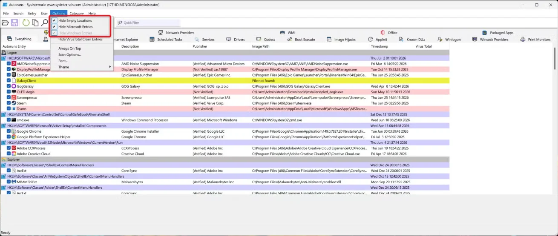Click the Services gear tab icon
The width and height of the screenshot is (558, 236).
pos(197,39)
